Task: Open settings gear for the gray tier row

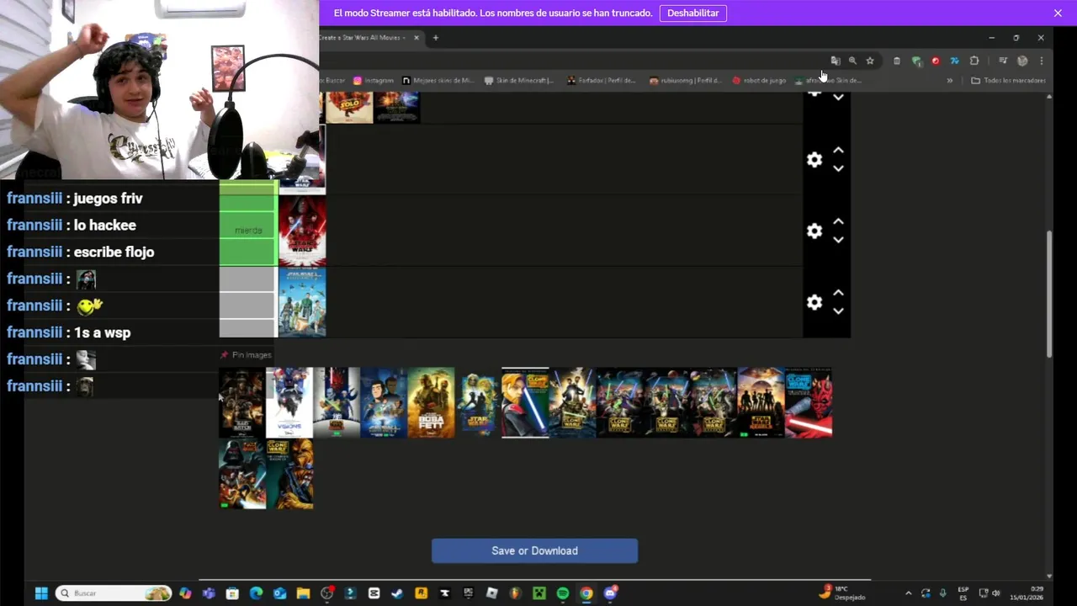Action: [814, 302]
